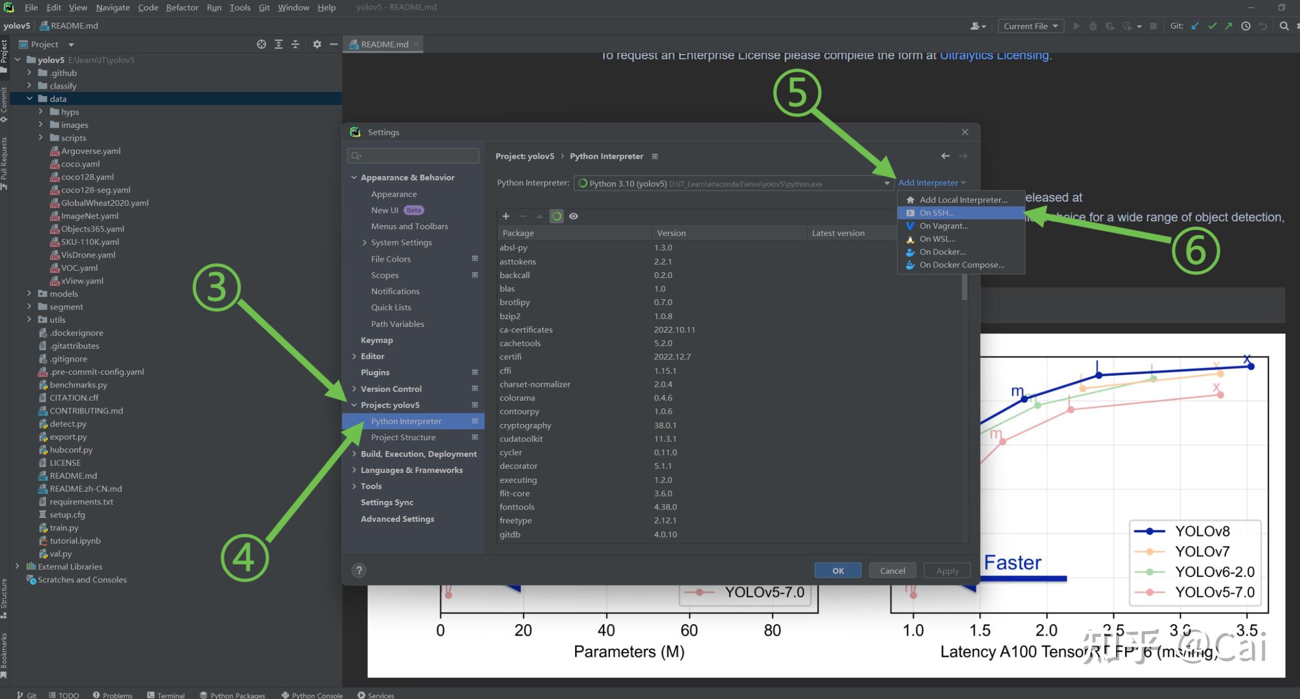
Task: Select On SSH... from interpreter menu
Action: point(937,213)
